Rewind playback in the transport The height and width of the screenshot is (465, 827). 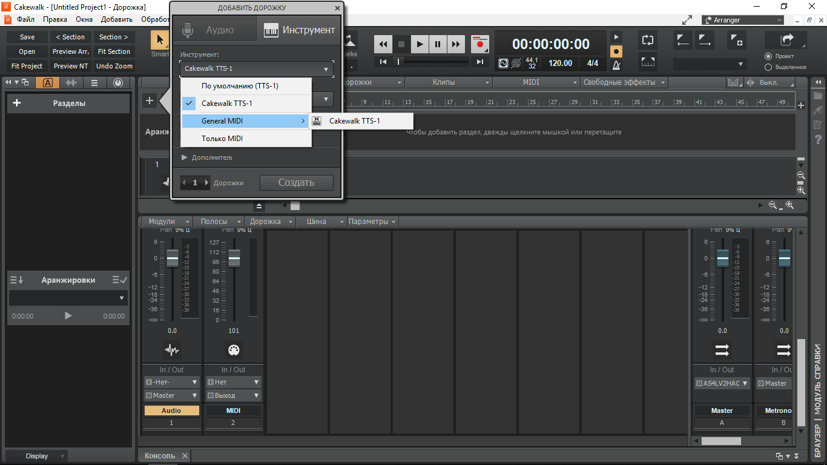click(383, 44)
